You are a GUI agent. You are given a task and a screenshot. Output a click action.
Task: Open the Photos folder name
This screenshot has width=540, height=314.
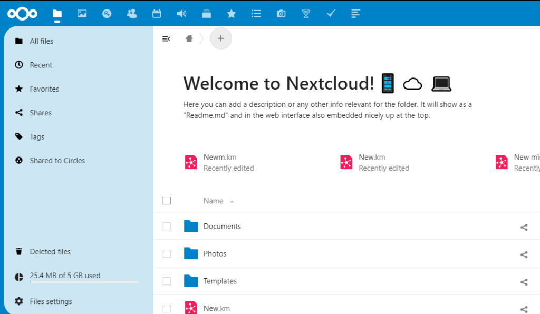(215, 254)
